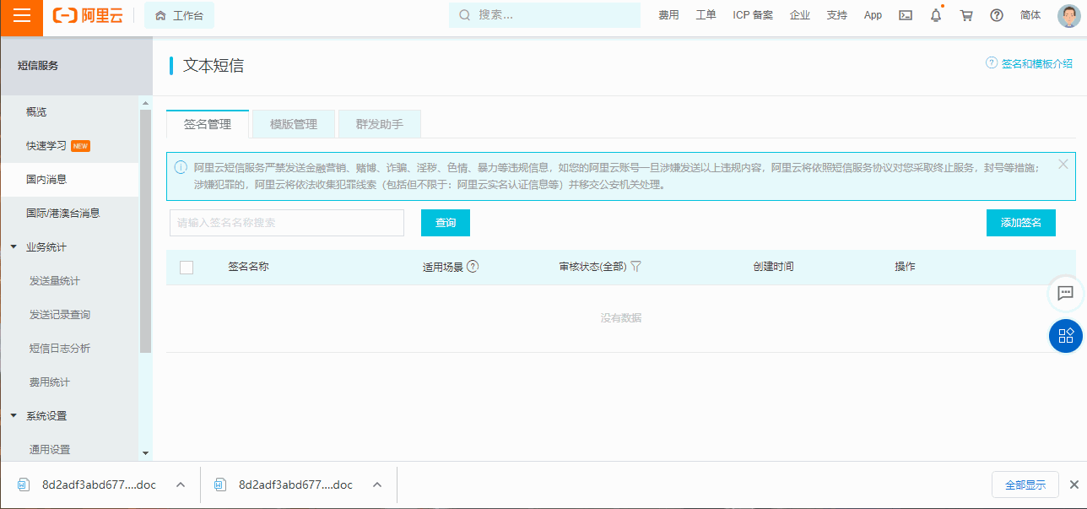Open the 签名和模板介绍 link
1087x509 pixels.
pos(1036,62)
